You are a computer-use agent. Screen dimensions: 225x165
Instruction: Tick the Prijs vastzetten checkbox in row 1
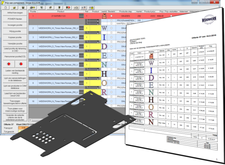(171, 16)
